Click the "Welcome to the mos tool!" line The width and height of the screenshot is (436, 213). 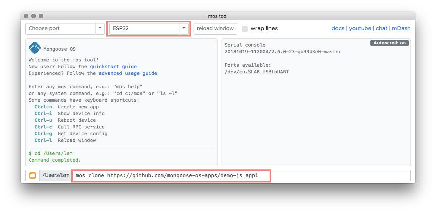click(63, 60)
